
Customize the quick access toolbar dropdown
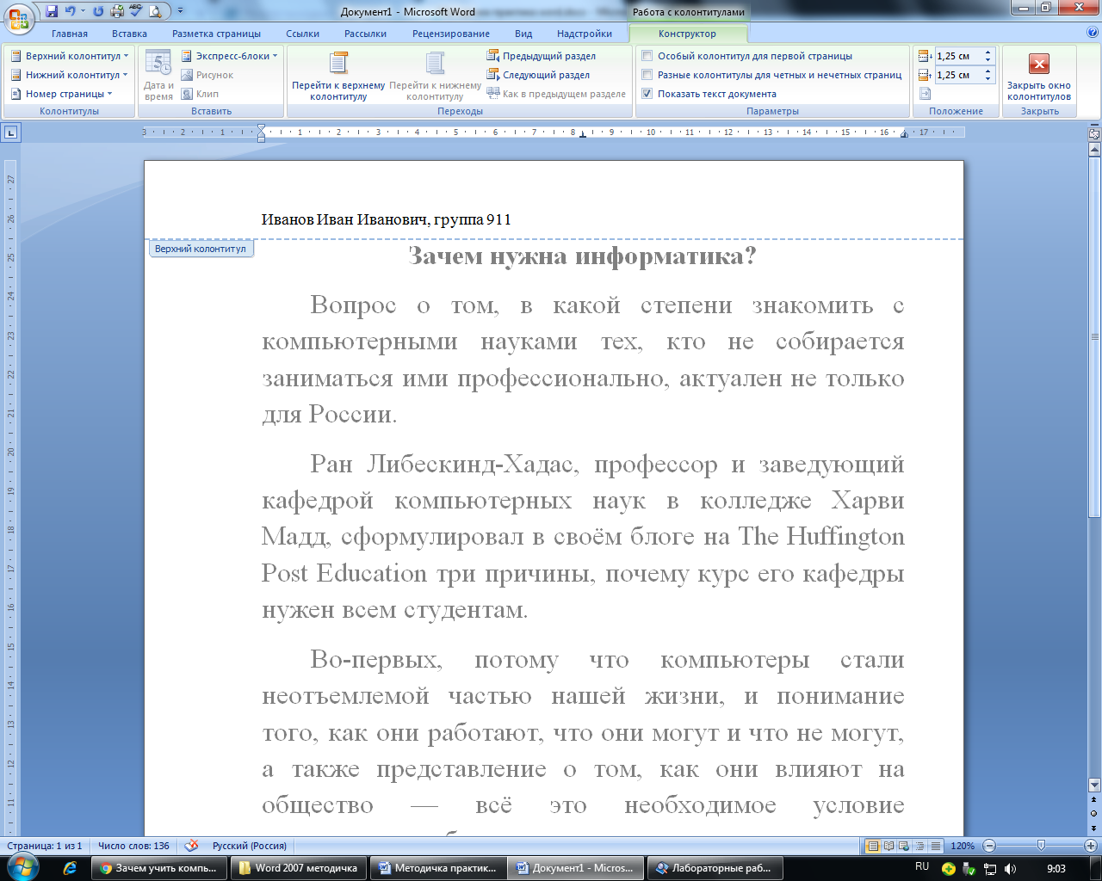[181, 11]
